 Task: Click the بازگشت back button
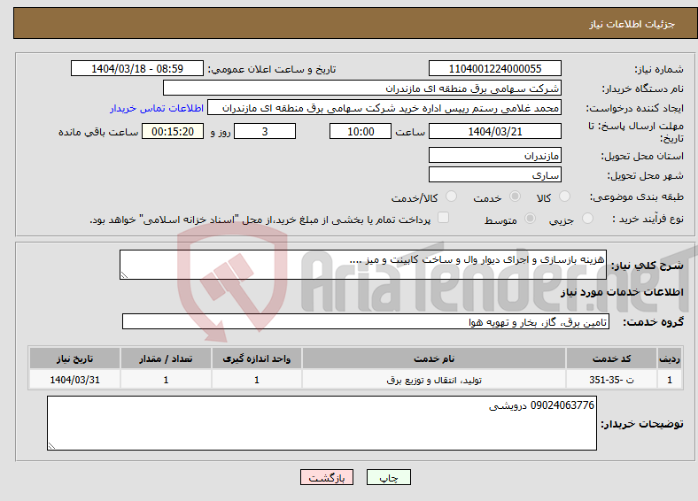327,477
